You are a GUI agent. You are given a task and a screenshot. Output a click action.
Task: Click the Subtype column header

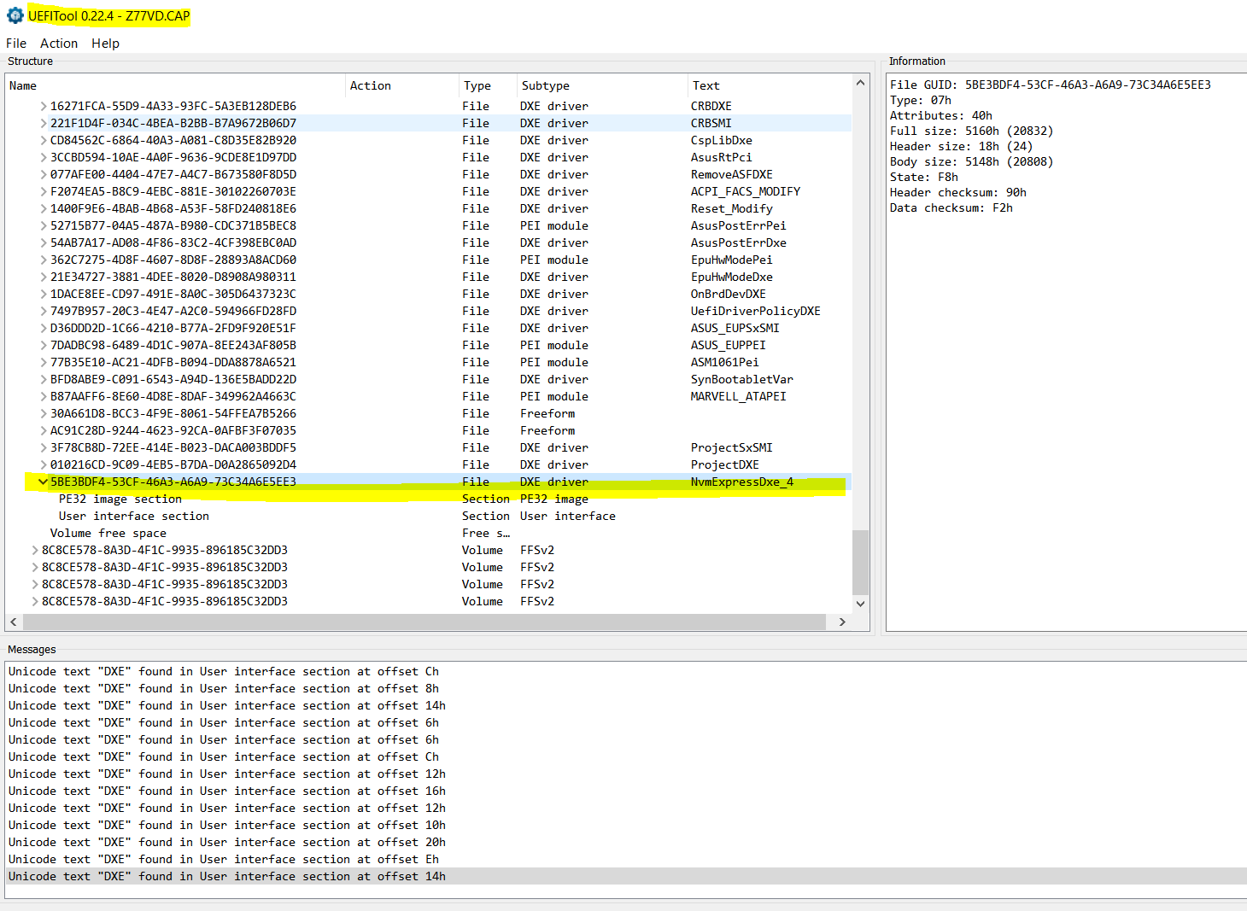(x=602, y=85)
